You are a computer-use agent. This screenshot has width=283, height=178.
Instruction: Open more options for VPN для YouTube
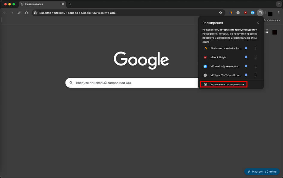coord(255,75)
